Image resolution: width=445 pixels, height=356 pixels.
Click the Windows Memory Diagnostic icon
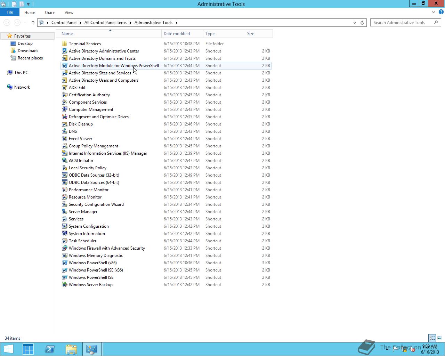point(64,256)
